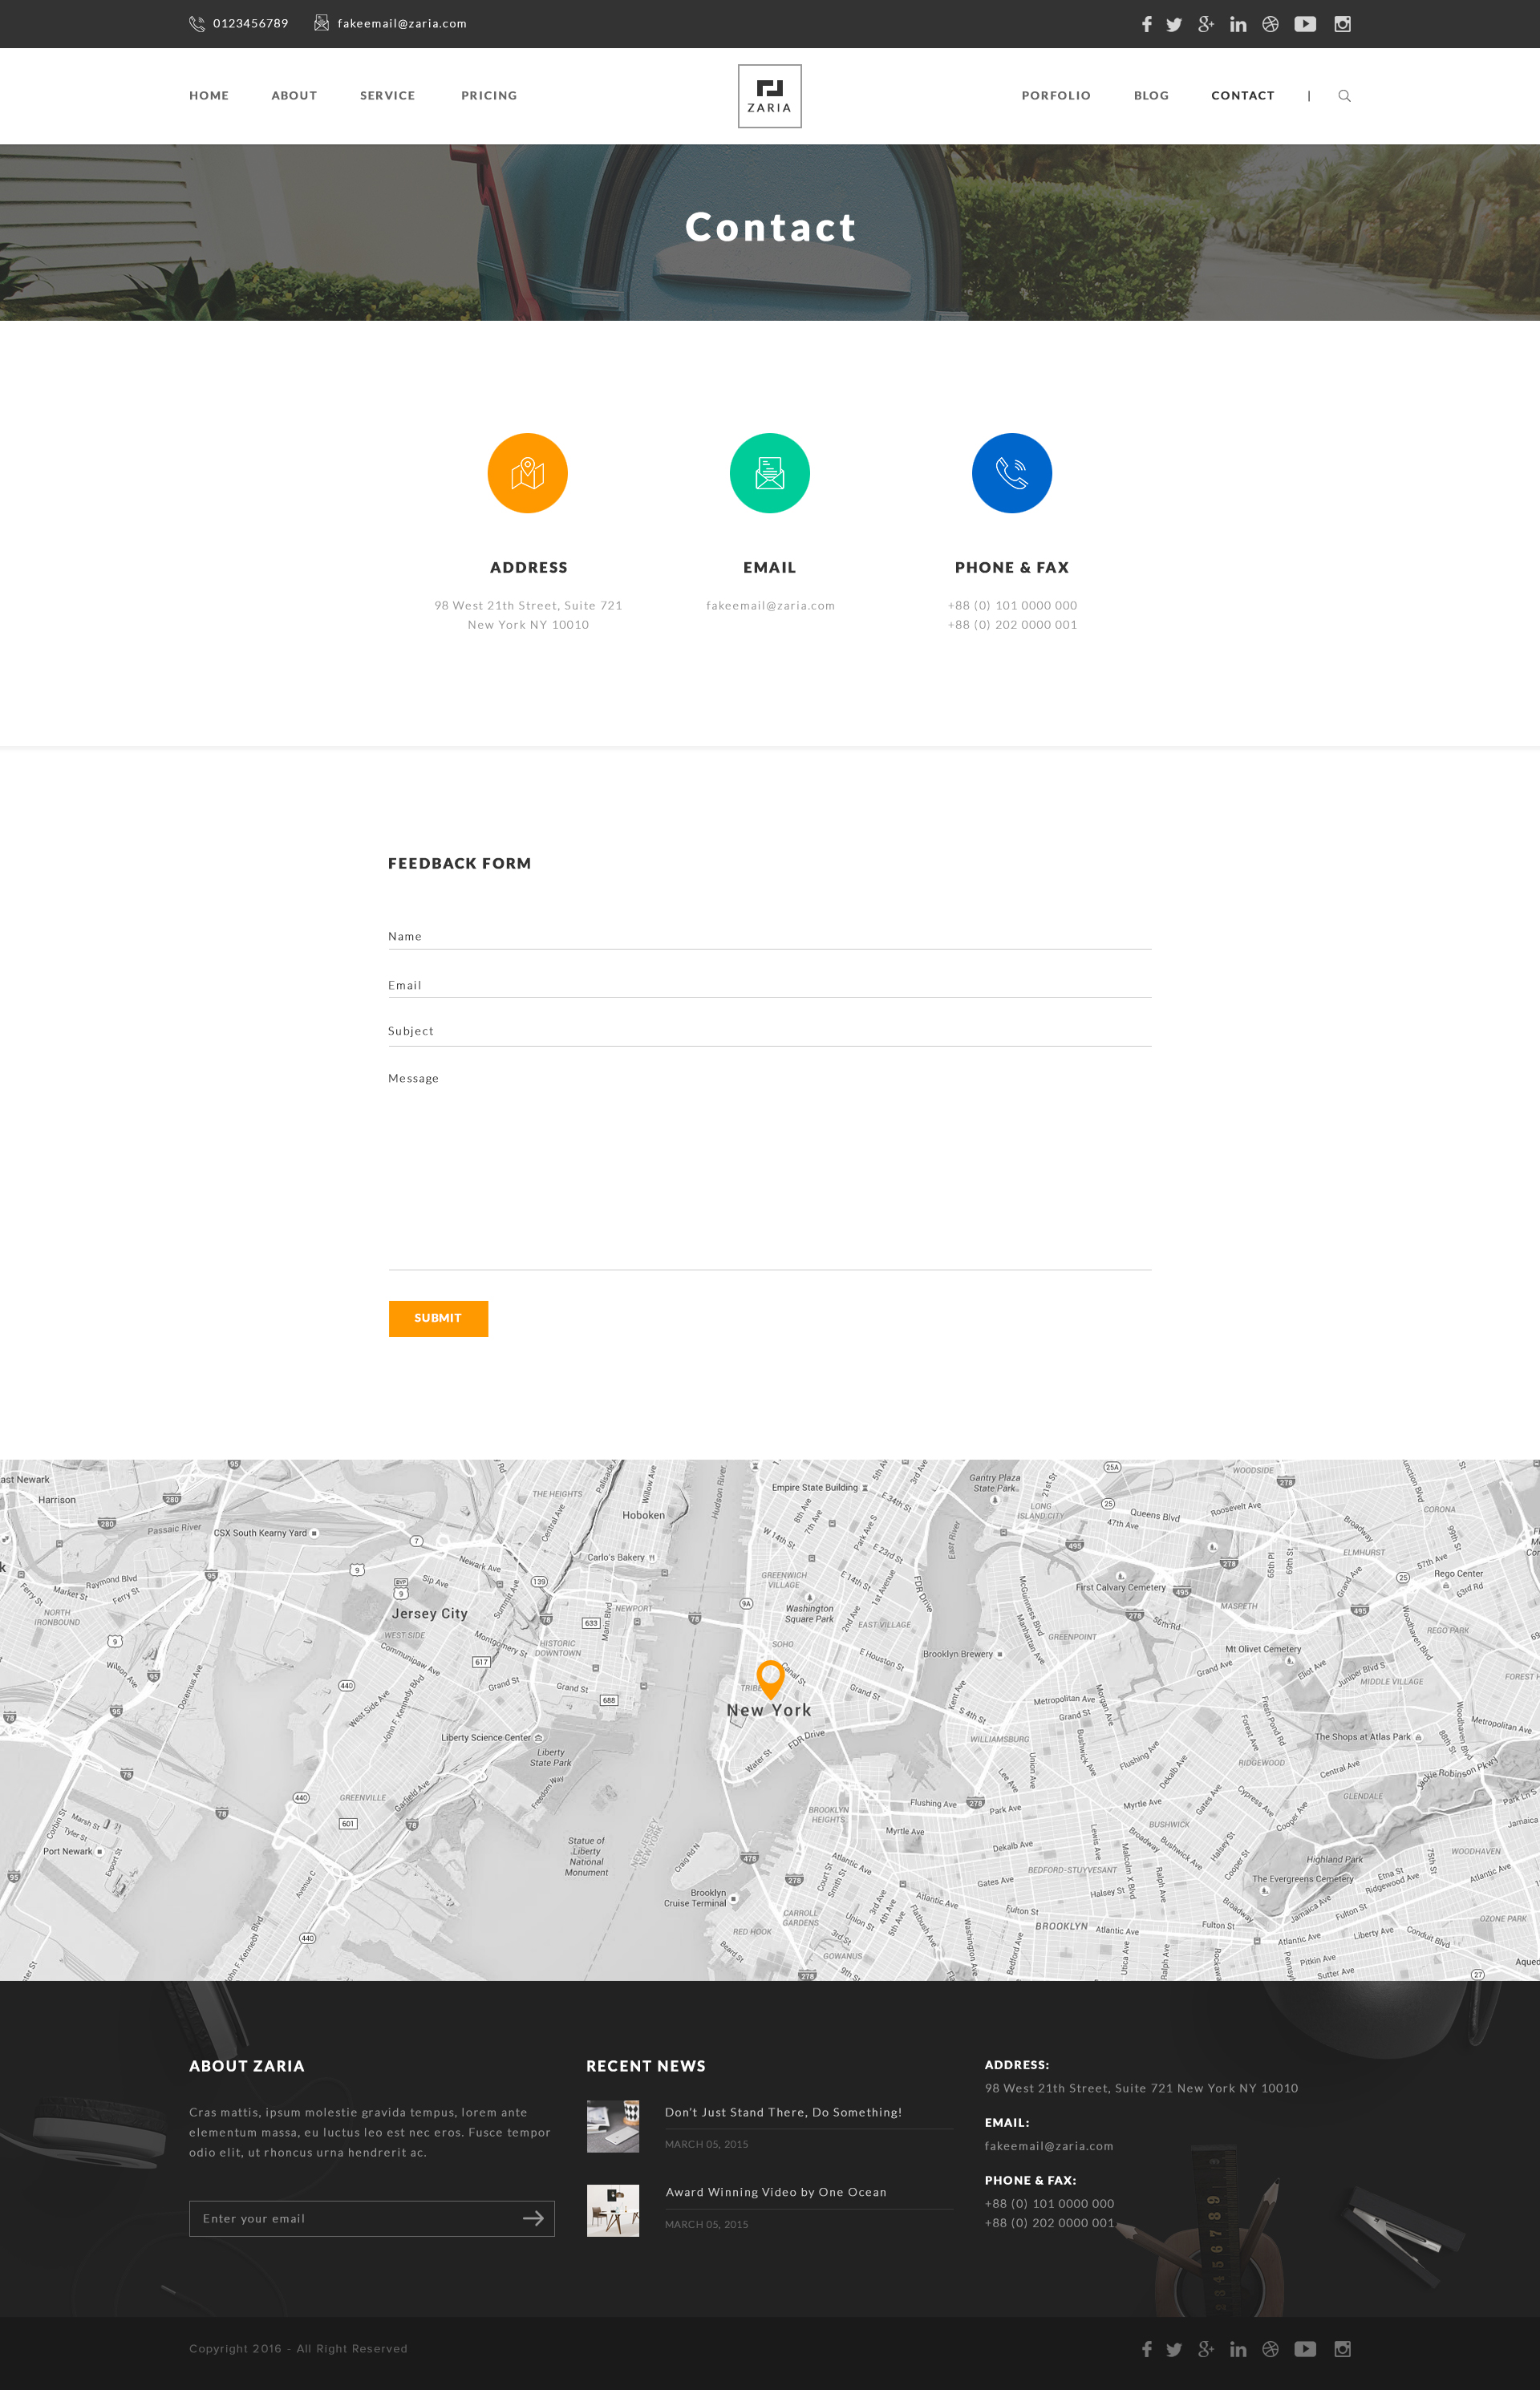Open 'Don't Just Stand There' news link

pos(783,2112)
